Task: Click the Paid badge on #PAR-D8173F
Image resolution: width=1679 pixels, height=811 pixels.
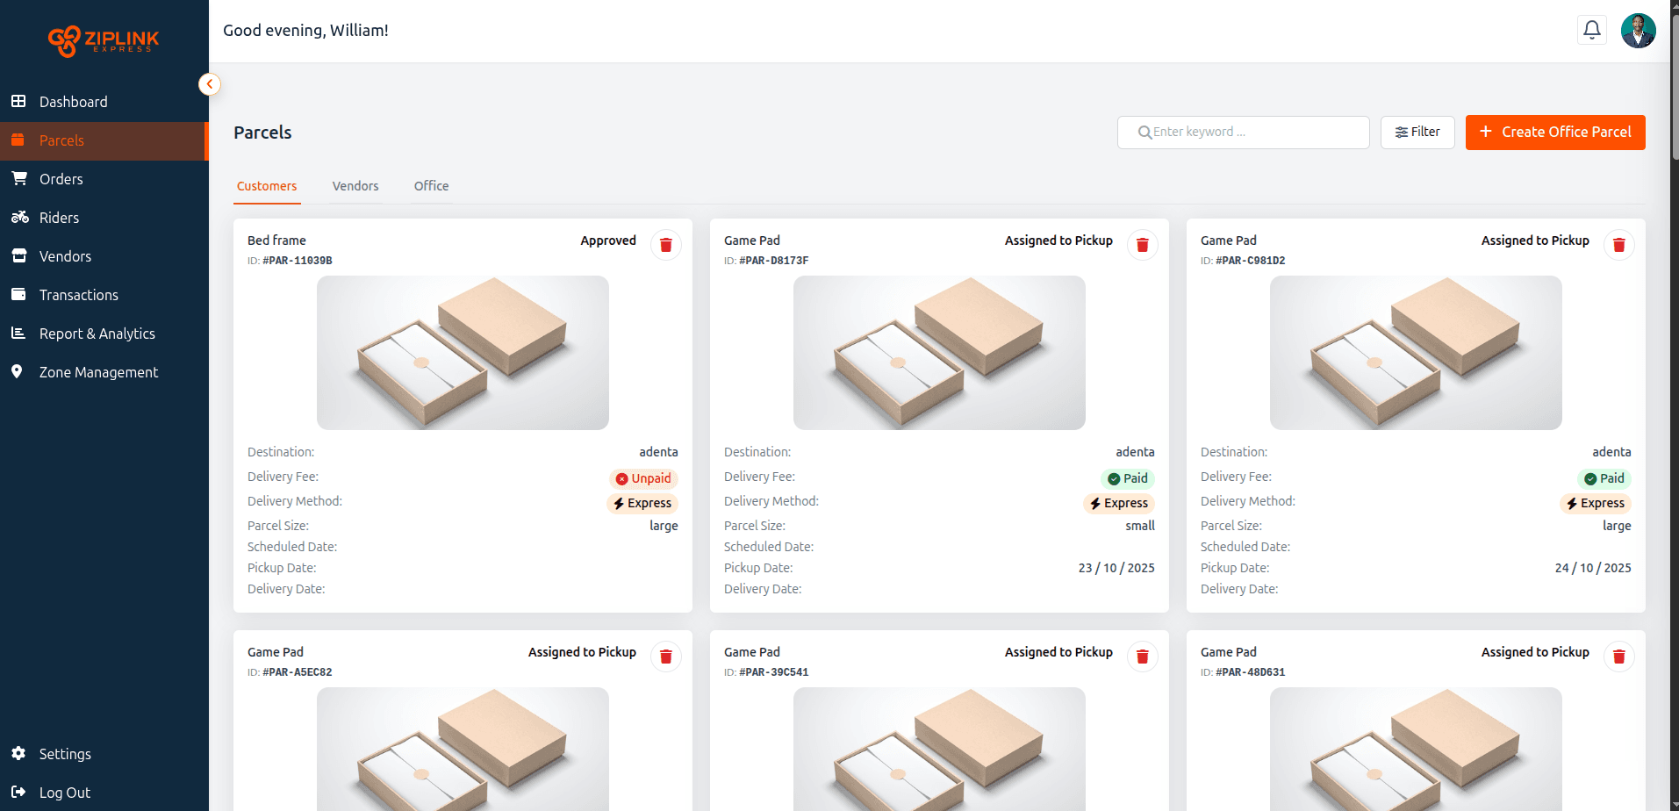Action: tap(1128, 478)
